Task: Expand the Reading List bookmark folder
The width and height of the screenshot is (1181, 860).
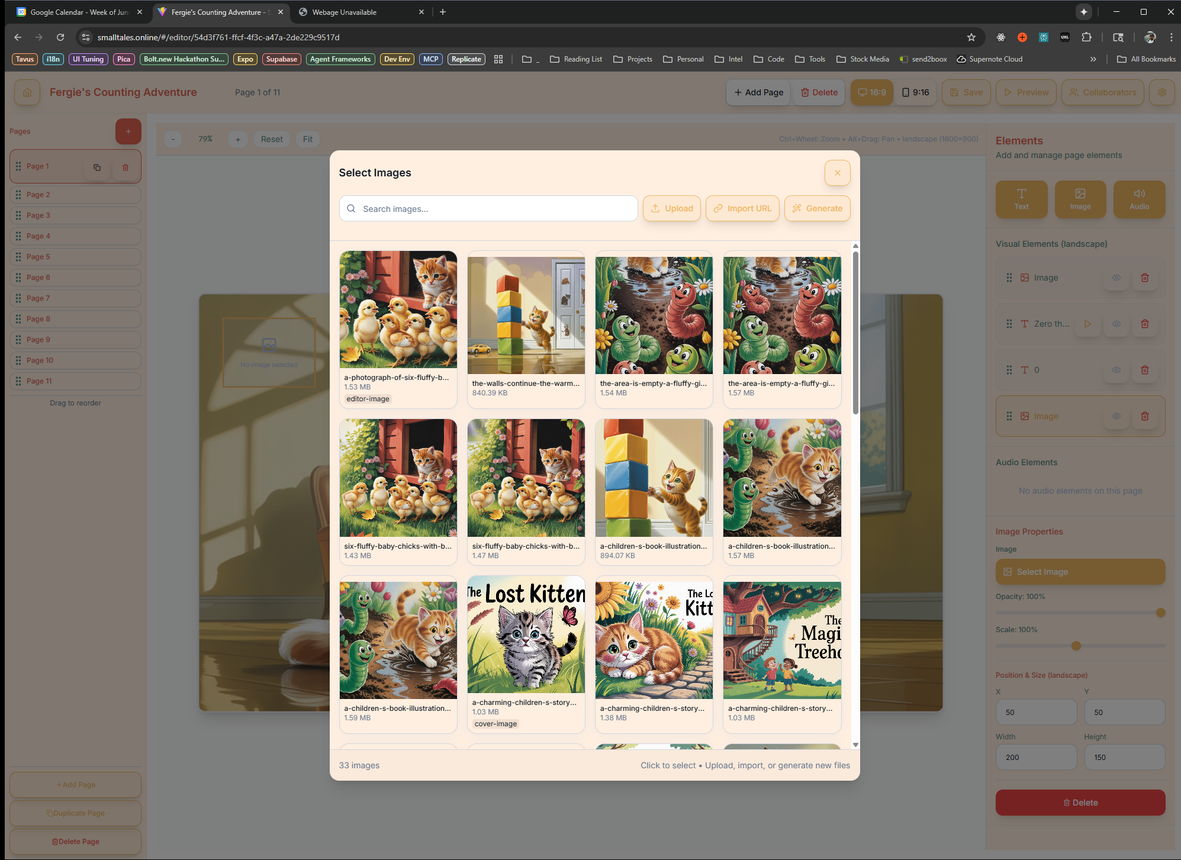Action: click(576, 59)
